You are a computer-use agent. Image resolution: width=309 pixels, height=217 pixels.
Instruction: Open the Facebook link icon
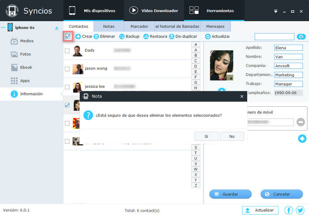pos(289,210)
